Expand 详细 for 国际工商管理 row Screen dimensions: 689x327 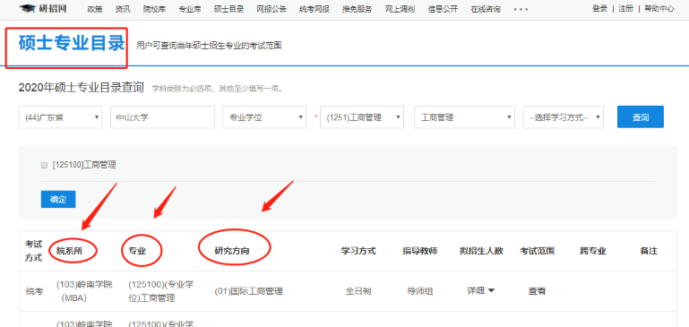481,290
